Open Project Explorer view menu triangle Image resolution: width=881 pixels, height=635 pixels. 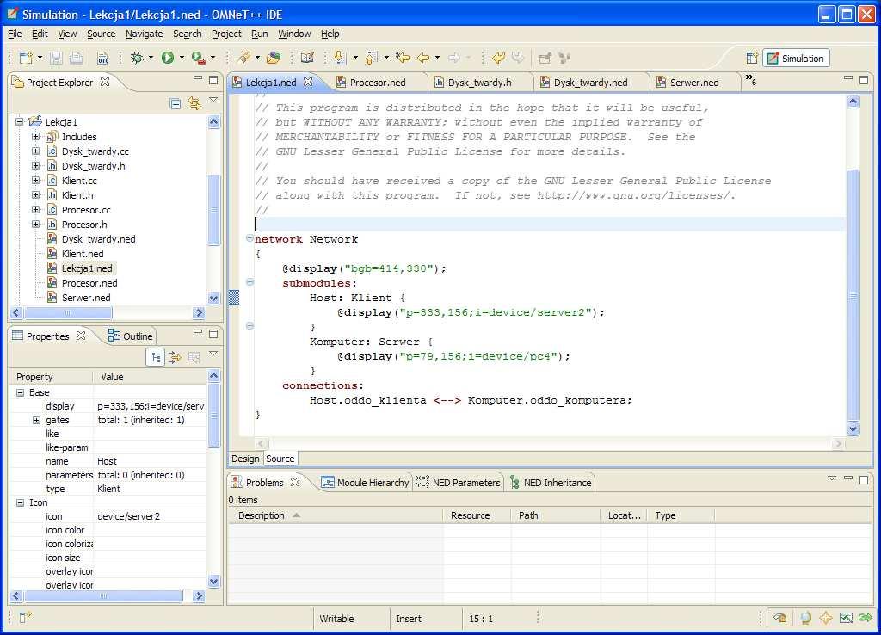coord(213,100)
